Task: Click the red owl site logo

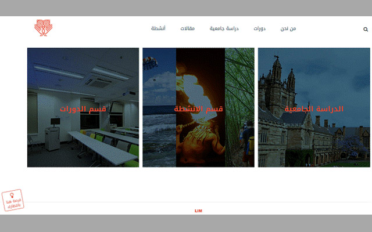Action: point(42,28)
